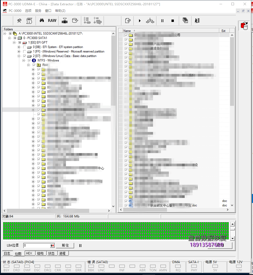Click the step-through diagram icon

point(150,21)
